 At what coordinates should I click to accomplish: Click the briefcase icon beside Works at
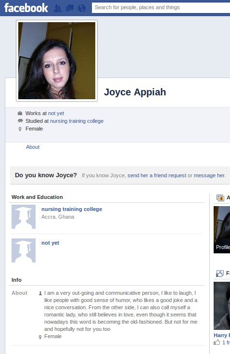[x=20, y=113]
